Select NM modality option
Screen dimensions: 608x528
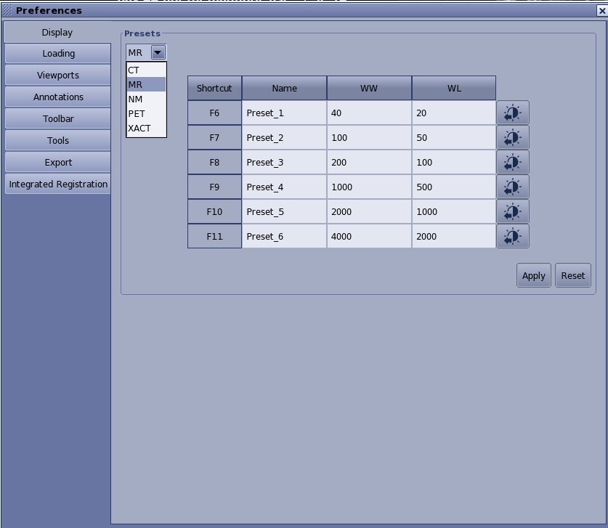pyautogui.click(x=136, y=99)
